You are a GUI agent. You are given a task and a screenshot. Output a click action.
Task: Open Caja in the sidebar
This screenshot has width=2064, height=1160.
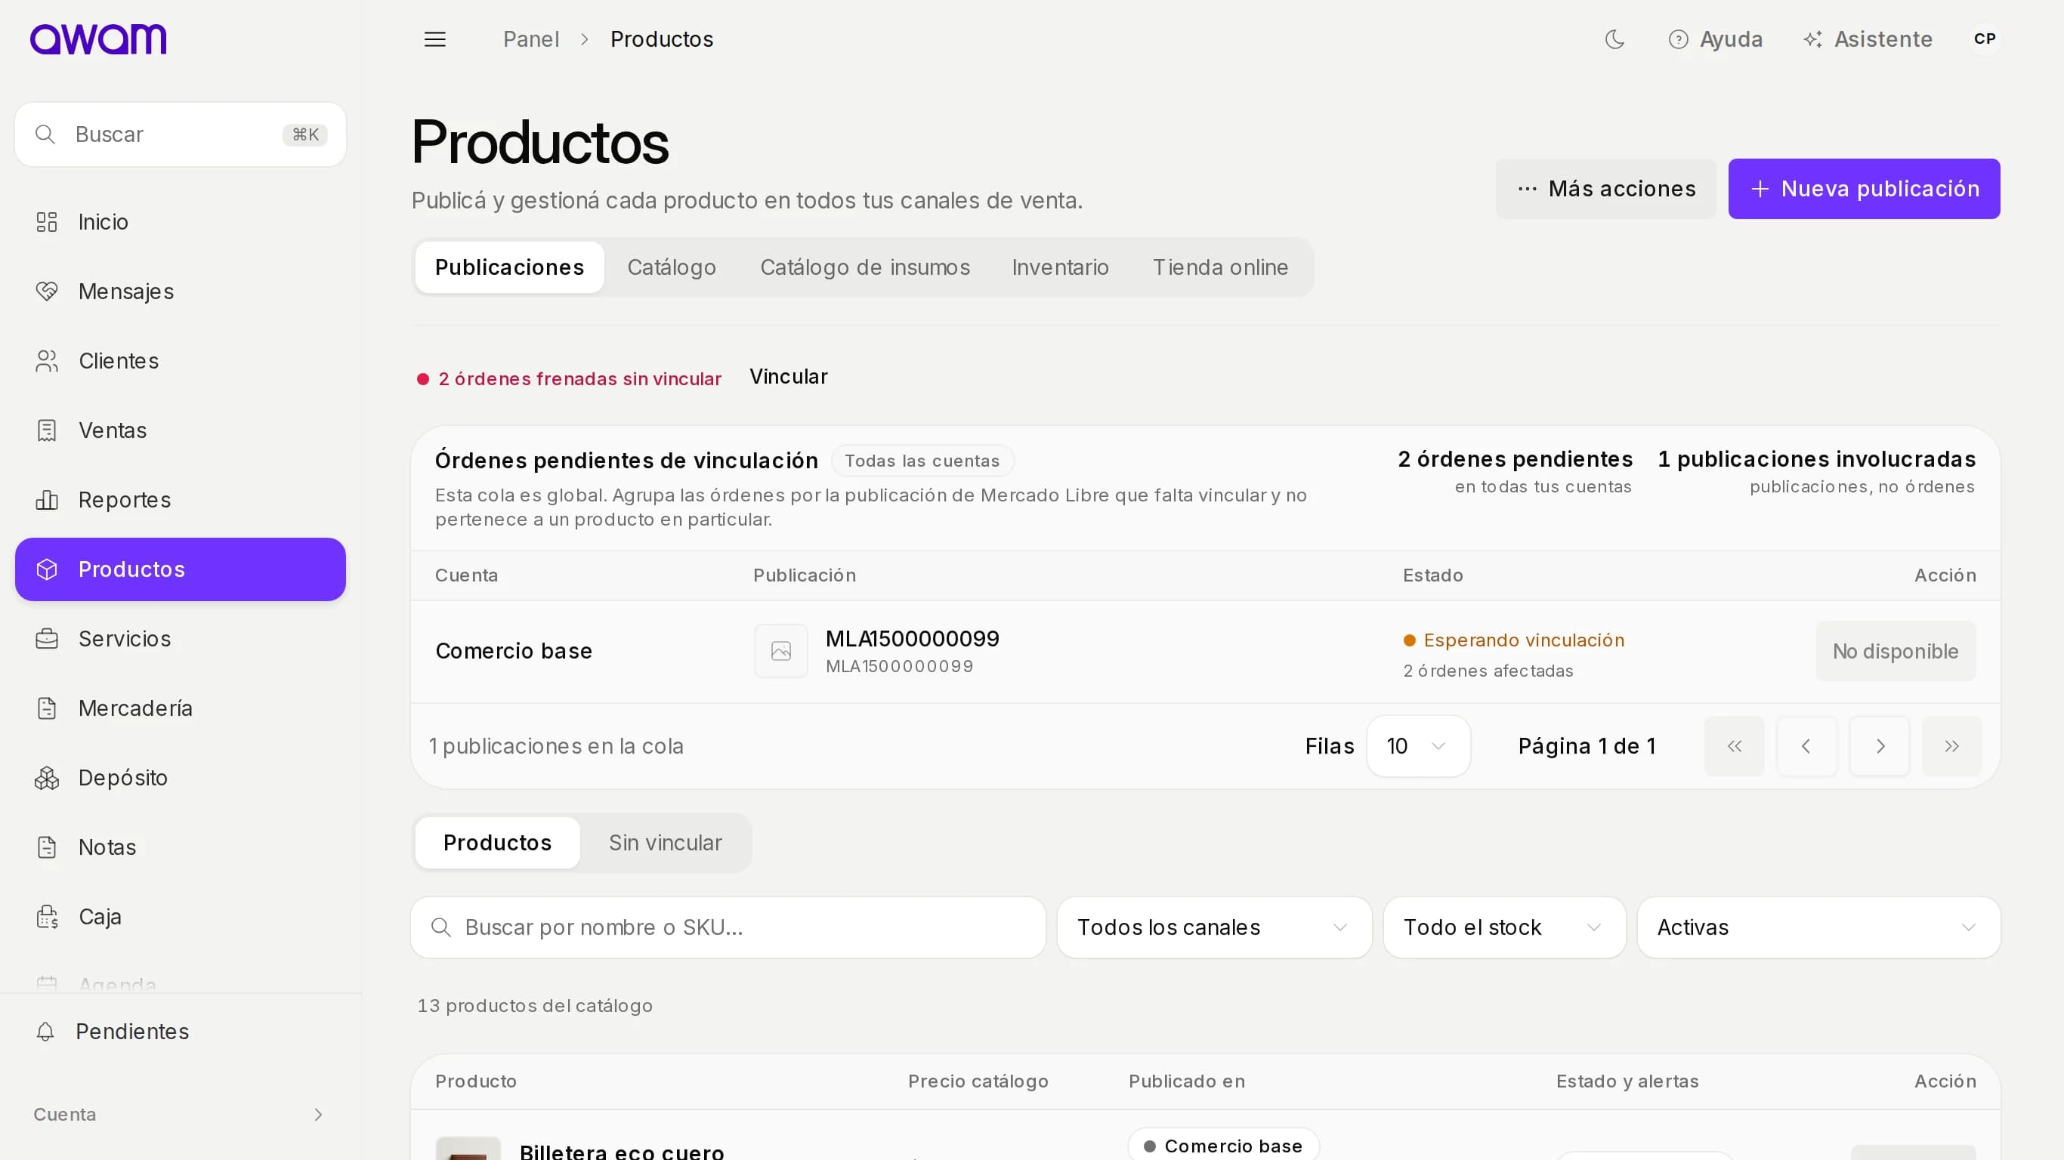point(181,917)
